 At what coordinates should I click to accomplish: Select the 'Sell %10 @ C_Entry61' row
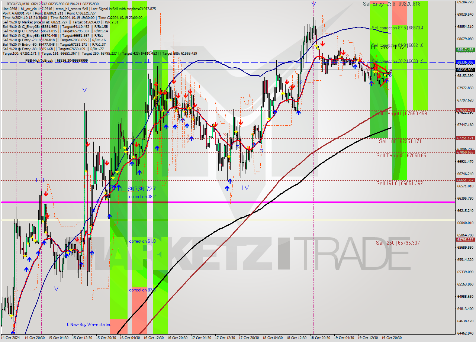[55, 31]
